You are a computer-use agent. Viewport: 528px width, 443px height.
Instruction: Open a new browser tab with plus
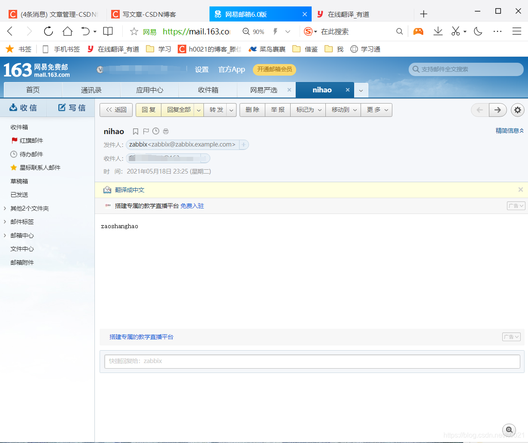(x=424, y=14)
